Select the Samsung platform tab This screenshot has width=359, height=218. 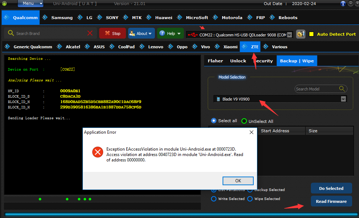[x=58, y=18]
